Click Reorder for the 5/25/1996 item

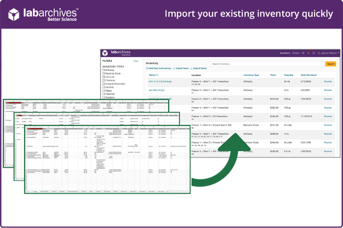328,143
